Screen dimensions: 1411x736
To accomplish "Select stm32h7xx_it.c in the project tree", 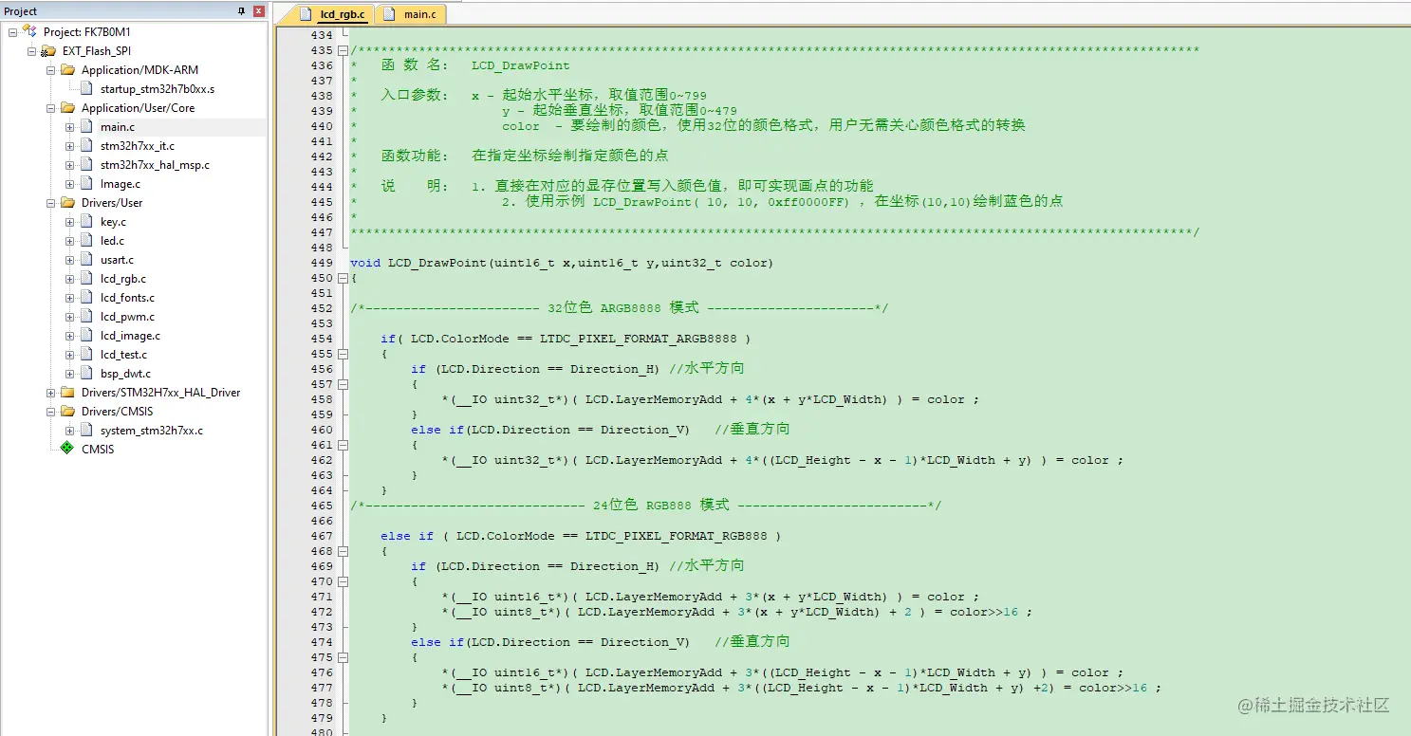I will point(138,146).
